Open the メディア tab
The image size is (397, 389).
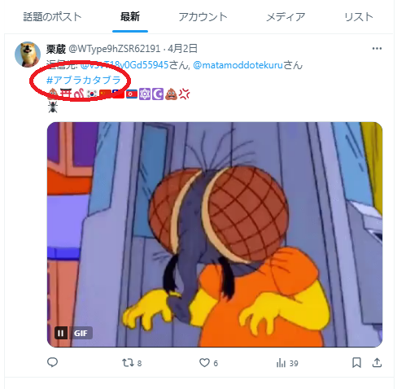click(286, 17)
